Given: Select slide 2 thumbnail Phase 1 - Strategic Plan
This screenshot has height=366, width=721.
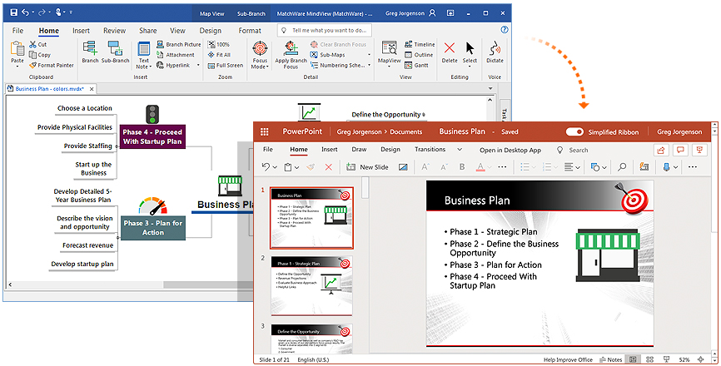Looking at the screenshot, I should click(311, 285).
